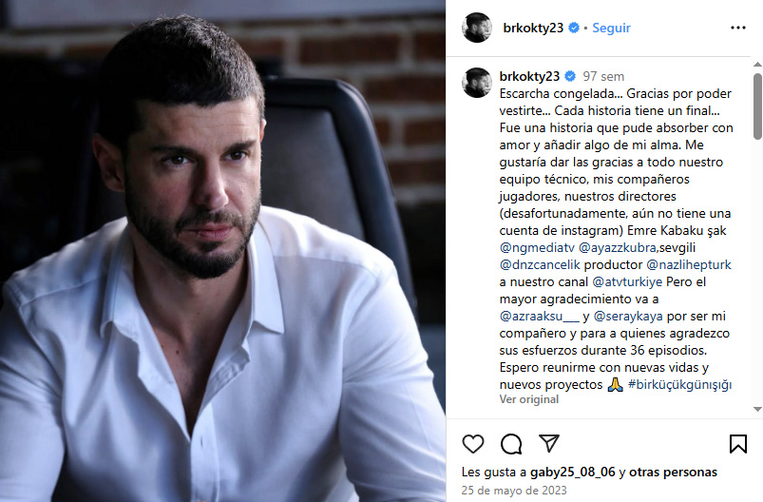Open the @ayazzkubra mention

(x=618, y=248)
